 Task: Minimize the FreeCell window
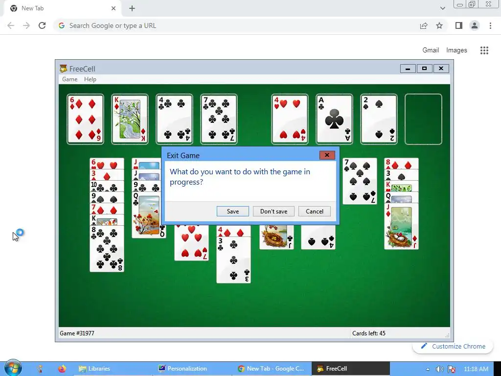pos(408,69)
